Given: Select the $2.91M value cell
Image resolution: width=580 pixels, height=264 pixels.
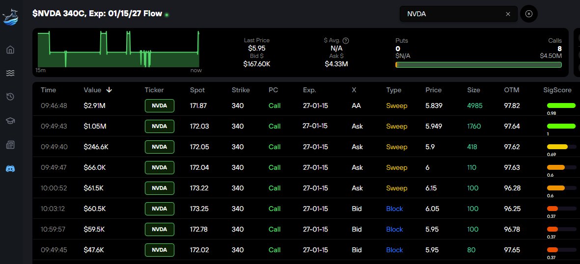Looking at the screenshot, I should [94, 106].
